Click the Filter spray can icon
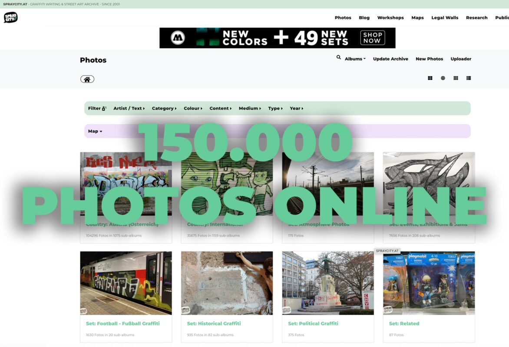509x347 pixels. tap(104, 108)
